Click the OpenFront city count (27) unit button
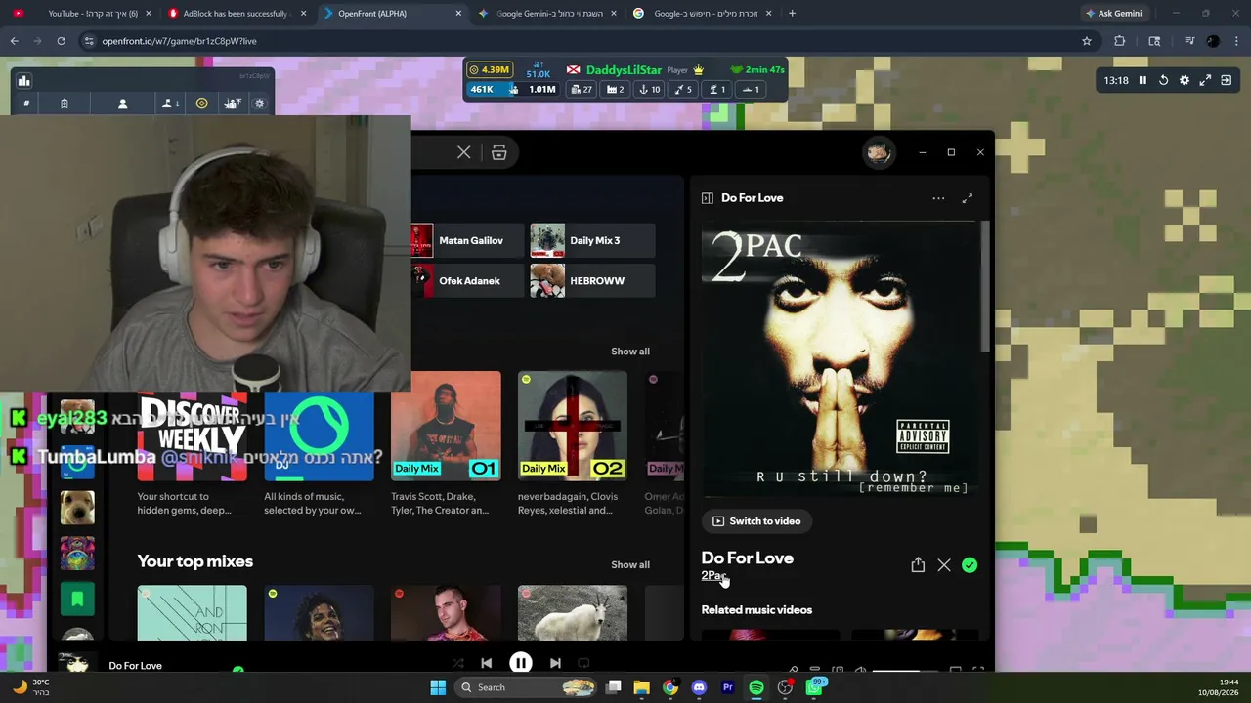Viewport: 1251px width, 703px height. click(x=582, y=89)
